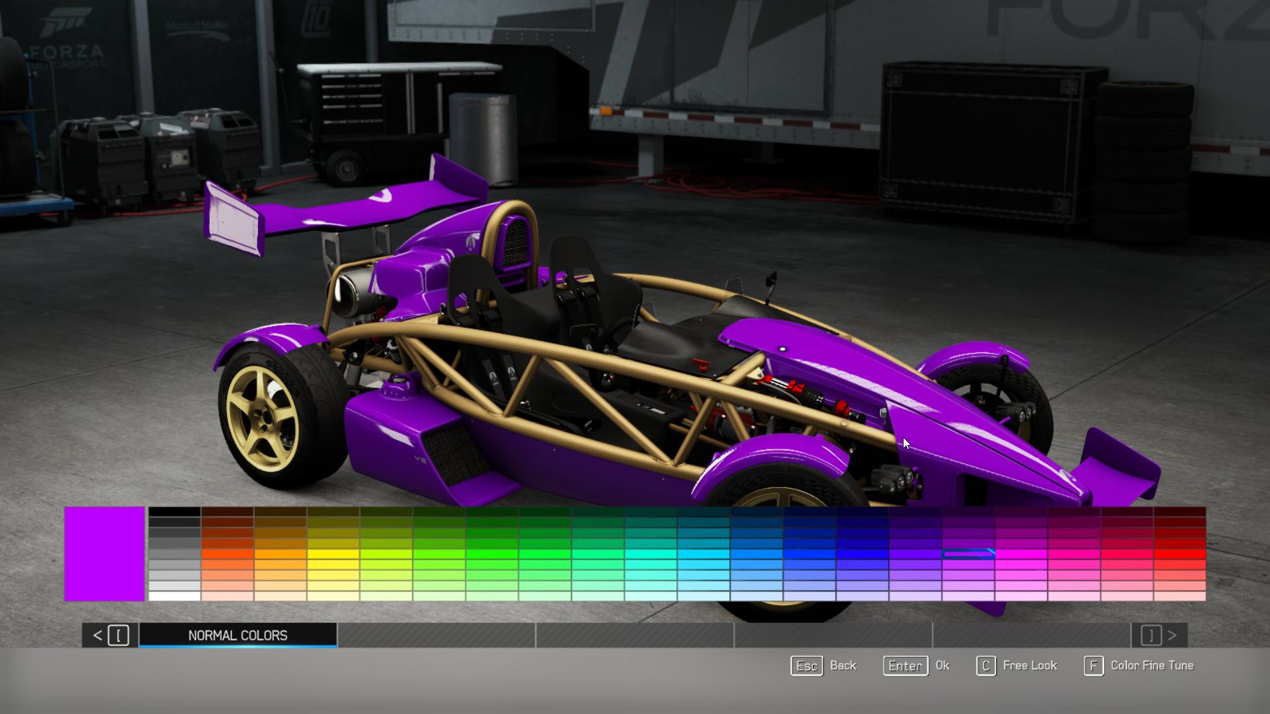The width and height of the screenshot is (1270, 714).
Task: Click the large purple color preview box
Action: (x=105, y=554)
